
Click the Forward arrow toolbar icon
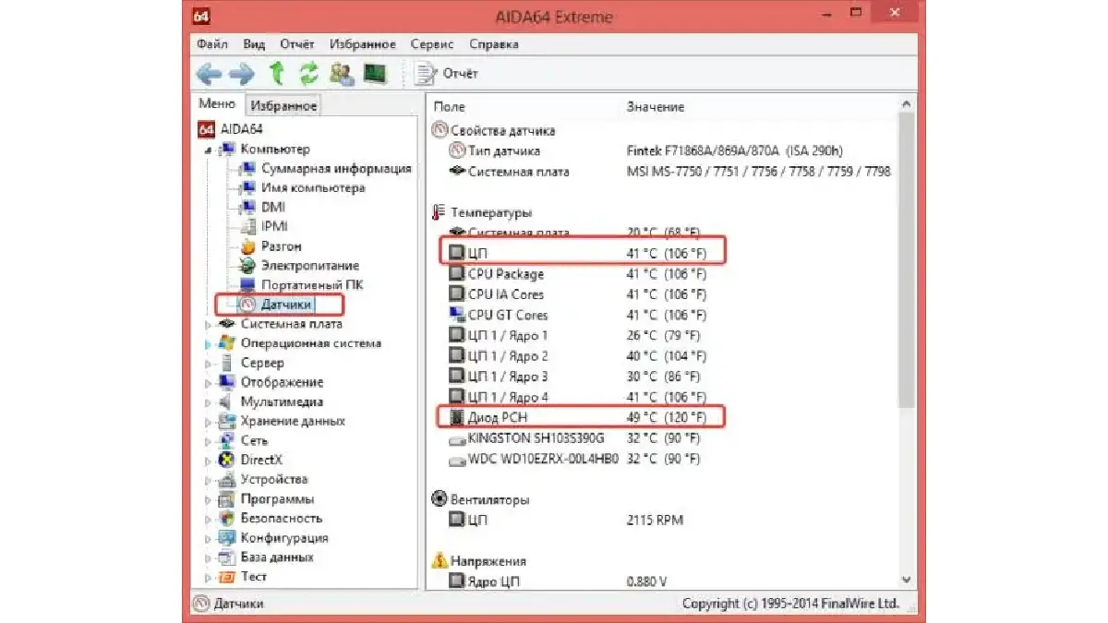pyautogui.click(x=242, y=73)
